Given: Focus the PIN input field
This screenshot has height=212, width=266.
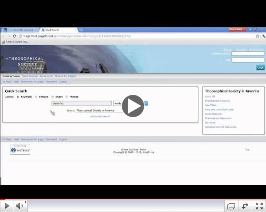Looking at the screenshot, I should (x=248, y=60).
